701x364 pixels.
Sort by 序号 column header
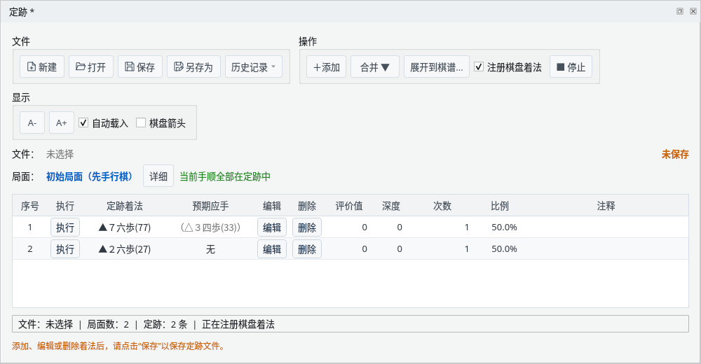pos(30,206)
